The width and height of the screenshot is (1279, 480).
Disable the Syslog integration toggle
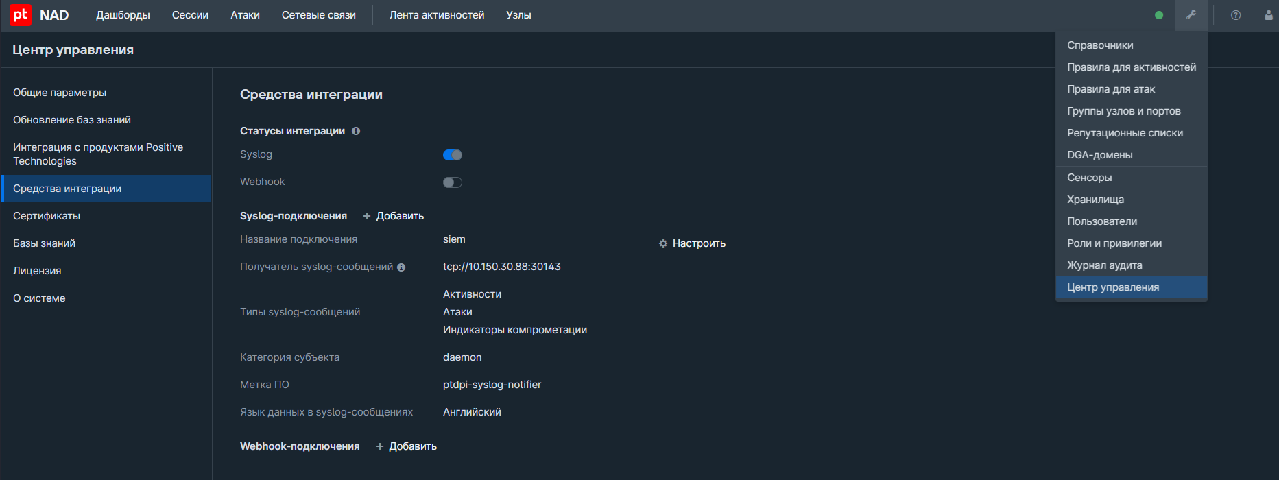point(453,155)
